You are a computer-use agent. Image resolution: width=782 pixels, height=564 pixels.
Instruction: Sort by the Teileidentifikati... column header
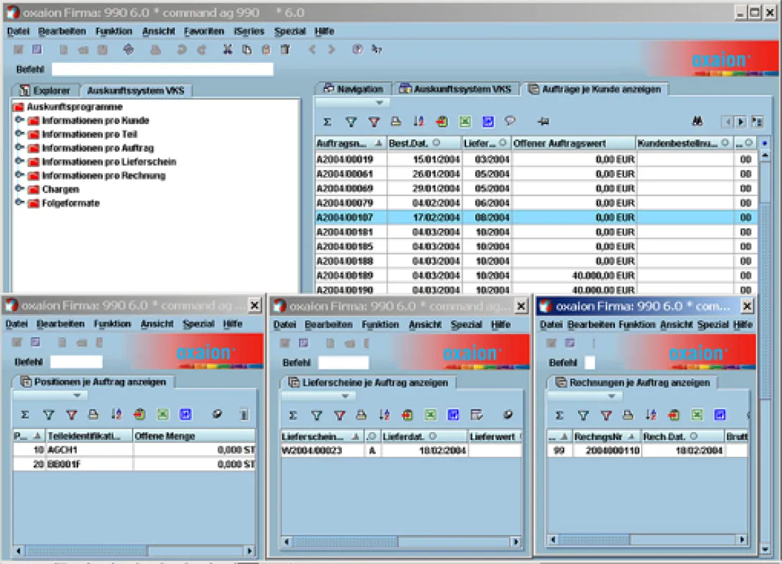point(89,436)
